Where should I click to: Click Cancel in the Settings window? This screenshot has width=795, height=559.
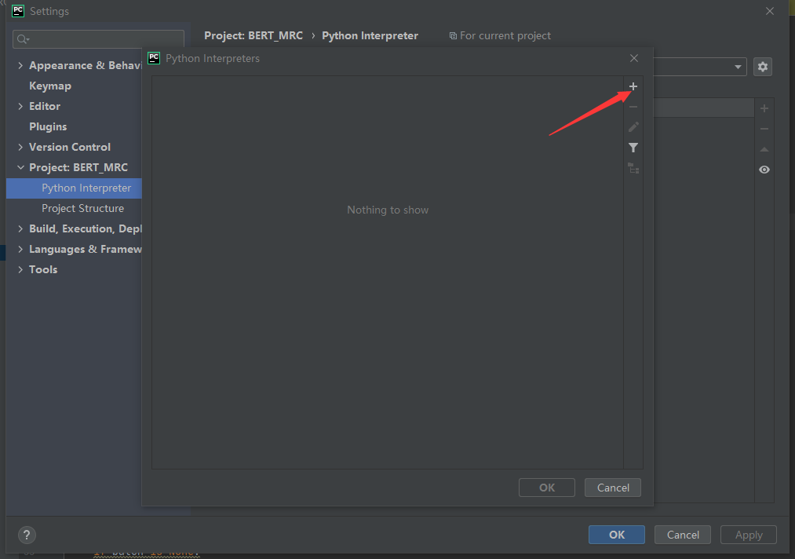click(683, 535)
